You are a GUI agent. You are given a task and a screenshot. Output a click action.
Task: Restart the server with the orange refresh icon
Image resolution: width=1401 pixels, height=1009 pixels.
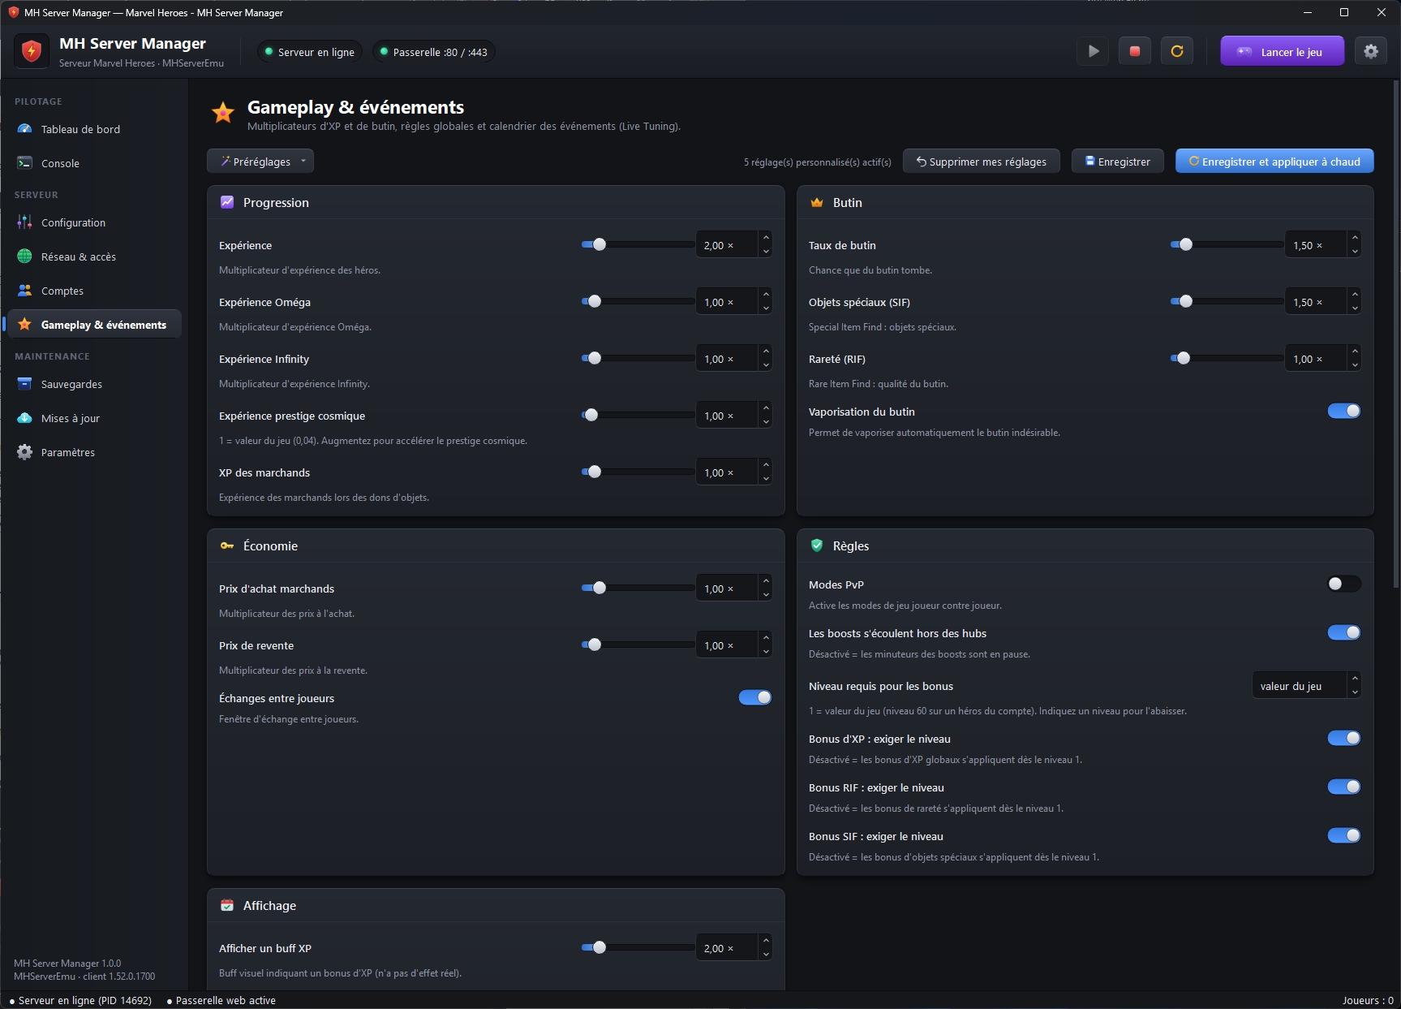pyautogui.click(x=1177, y=51)
